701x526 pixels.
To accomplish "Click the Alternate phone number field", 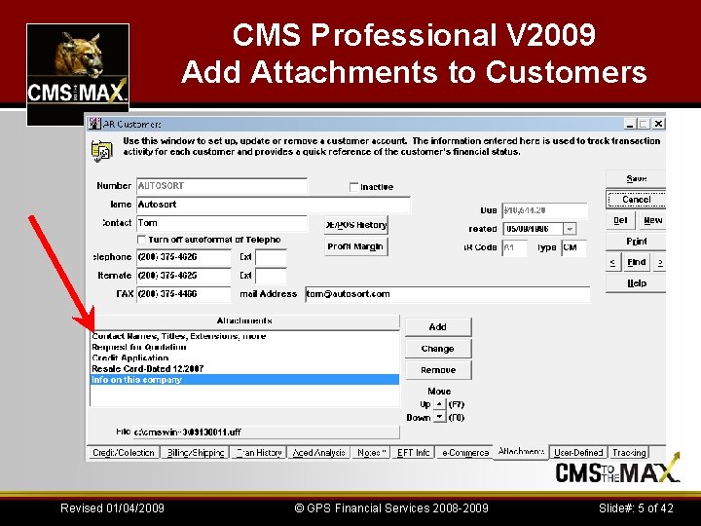I will point(184,276).
